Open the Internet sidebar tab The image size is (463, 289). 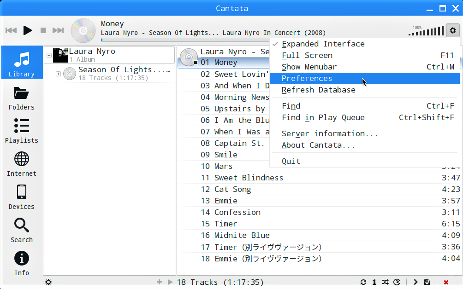pos(22,164)
